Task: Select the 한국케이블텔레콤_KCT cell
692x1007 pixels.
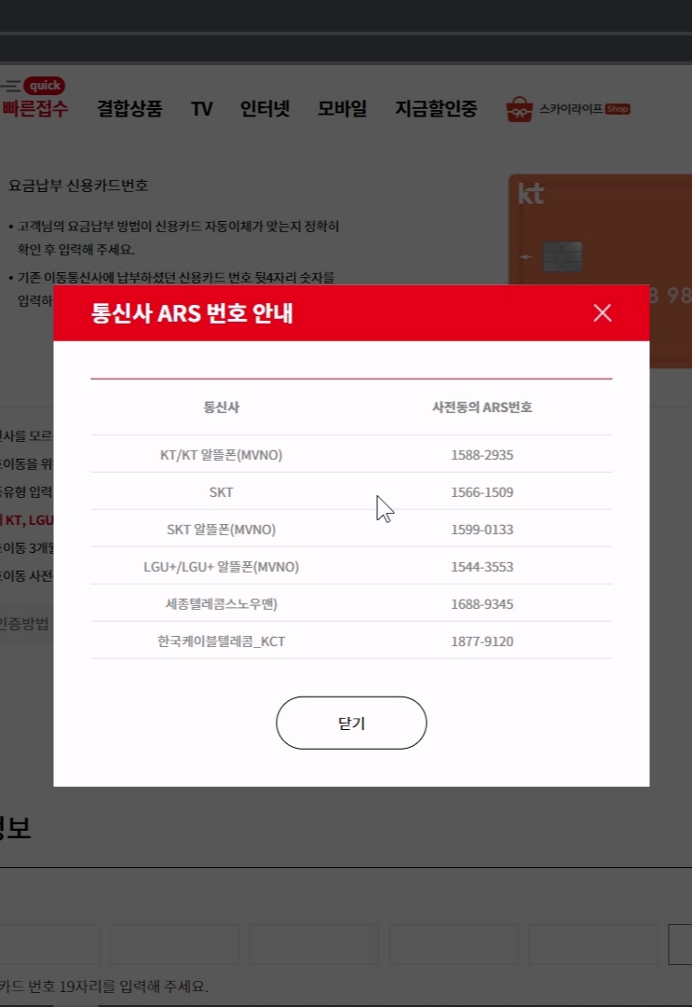Action: point(222,641)
